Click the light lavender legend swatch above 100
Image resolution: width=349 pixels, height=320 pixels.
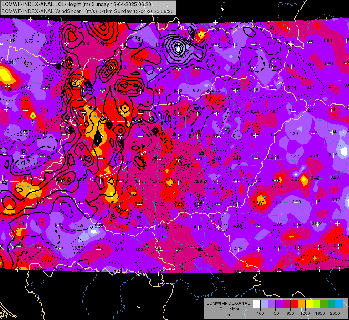coord(264,304)
